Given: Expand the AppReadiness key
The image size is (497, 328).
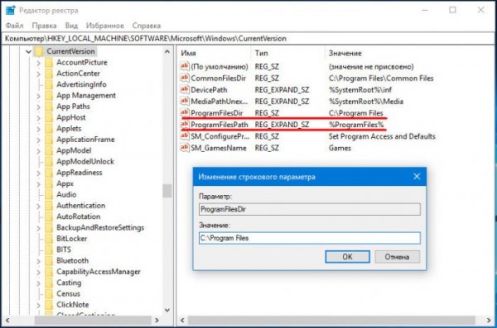Looking at the screenshot, I should coord(38,173).
